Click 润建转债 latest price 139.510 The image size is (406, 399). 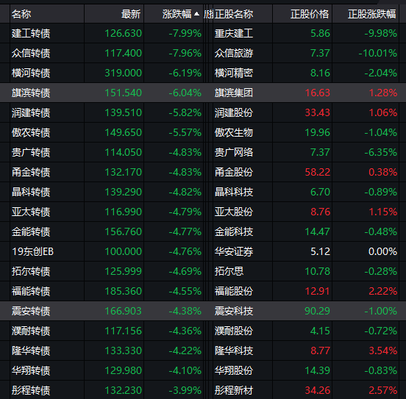pos(124,112)
